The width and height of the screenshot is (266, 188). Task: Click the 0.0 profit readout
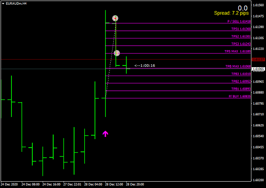(243, 8)
